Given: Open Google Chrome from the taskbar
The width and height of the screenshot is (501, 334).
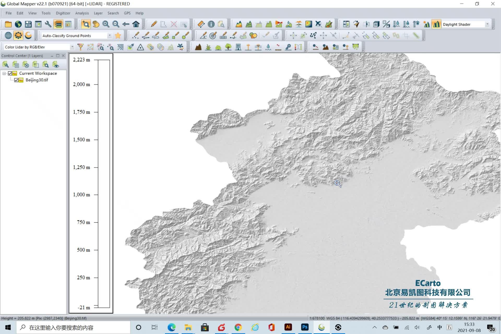Looking at the screenshot, I should [238, 327].
